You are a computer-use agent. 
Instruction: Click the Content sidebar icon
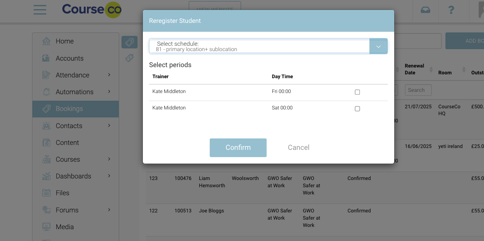46,143
